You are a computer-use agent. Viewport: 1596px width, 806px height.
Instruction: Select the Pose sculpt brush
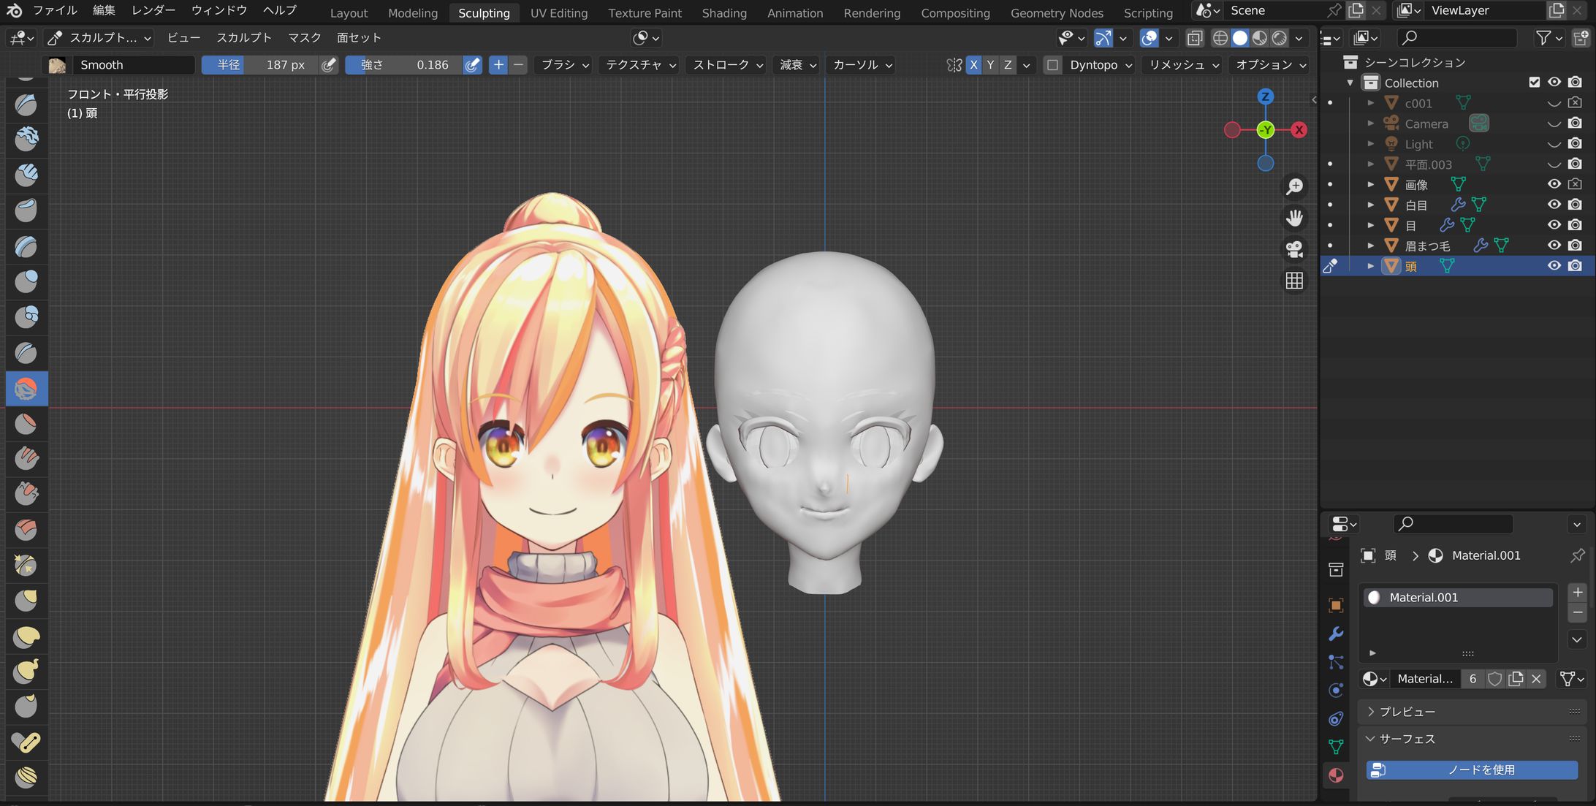(x=26, y=742)
